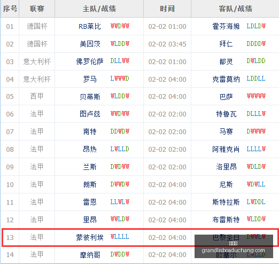Click the 法甲 league cell in row 06
This screenshot has width=279, height=264.
(37, 114)
